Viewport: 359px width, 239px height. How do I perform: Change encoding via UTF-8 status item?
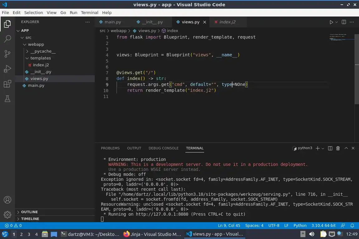274,226
